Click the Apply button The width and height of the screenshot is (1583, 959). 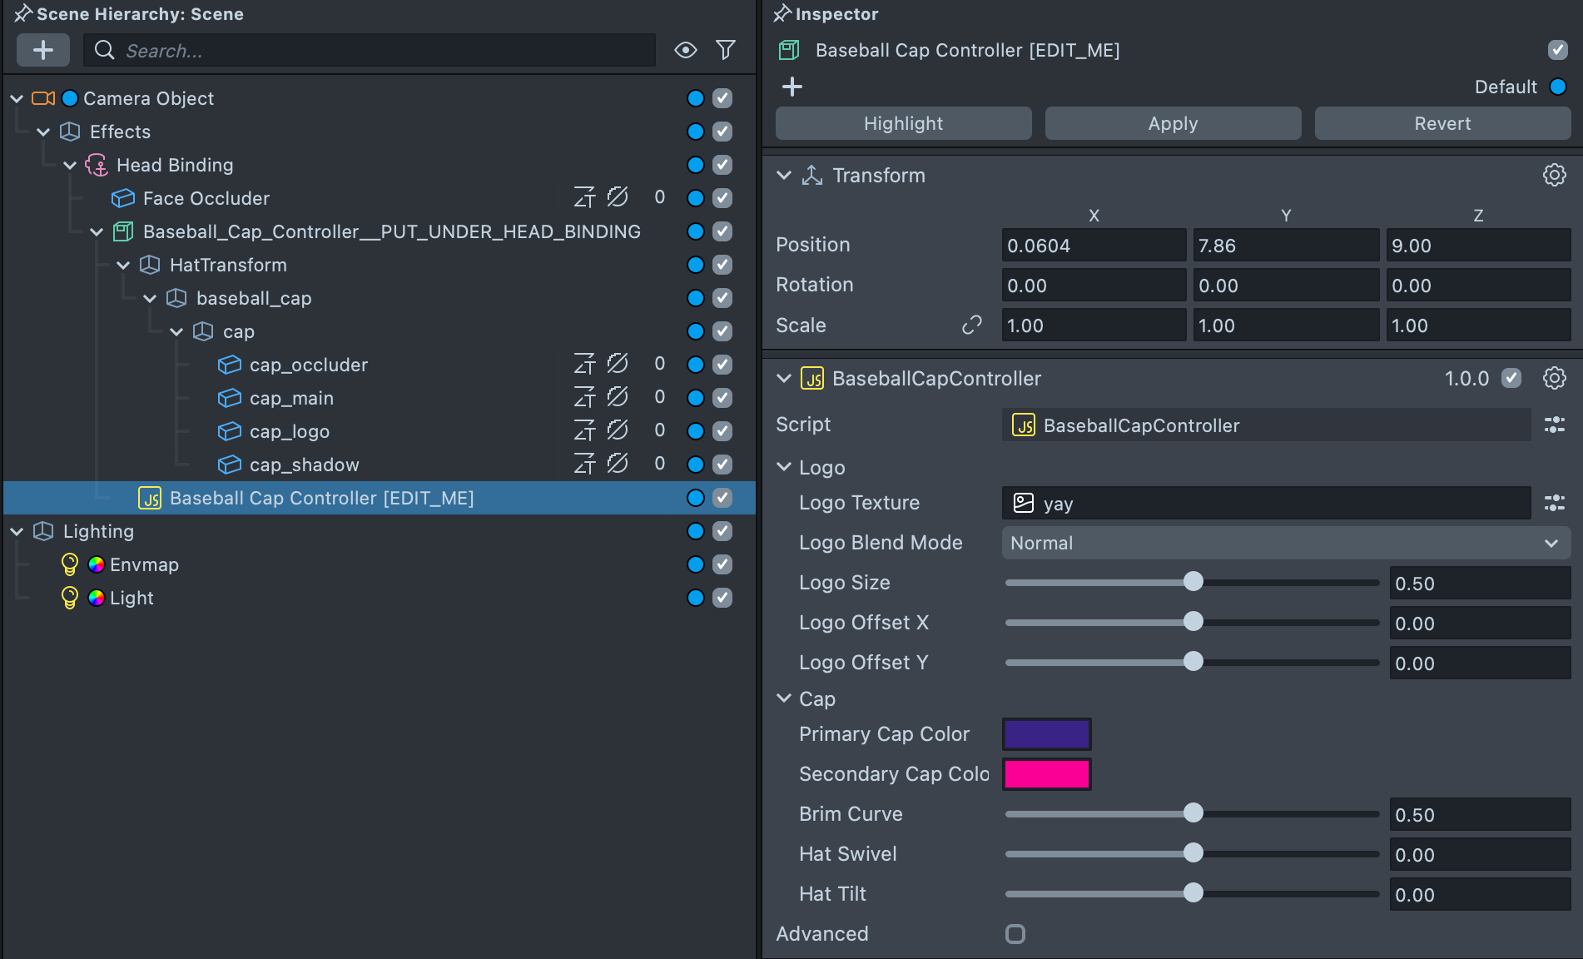point(1173,123)
